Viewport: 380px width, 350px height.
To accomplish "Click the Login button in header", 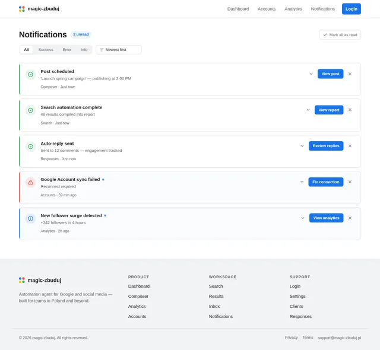I will tap(351, 9).
